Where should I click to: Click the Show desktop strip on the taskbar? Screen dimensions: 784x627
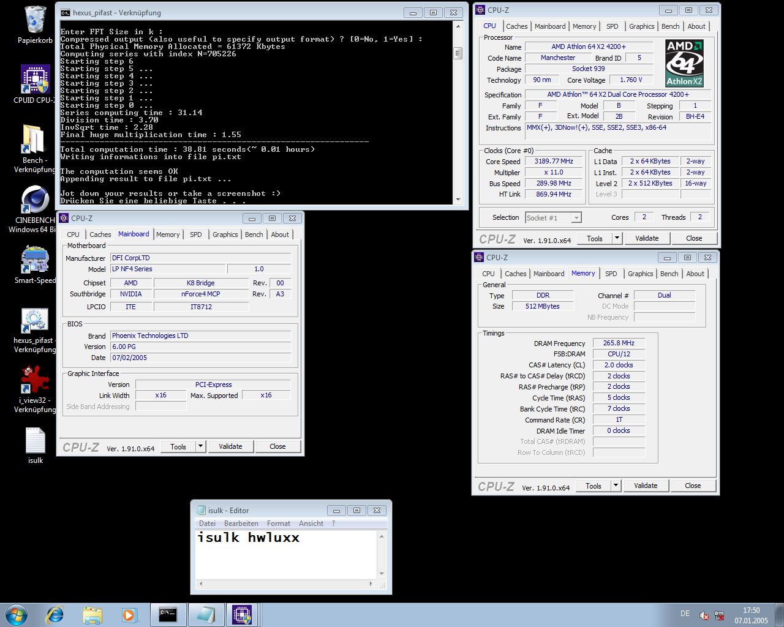(x=780, y=615)
